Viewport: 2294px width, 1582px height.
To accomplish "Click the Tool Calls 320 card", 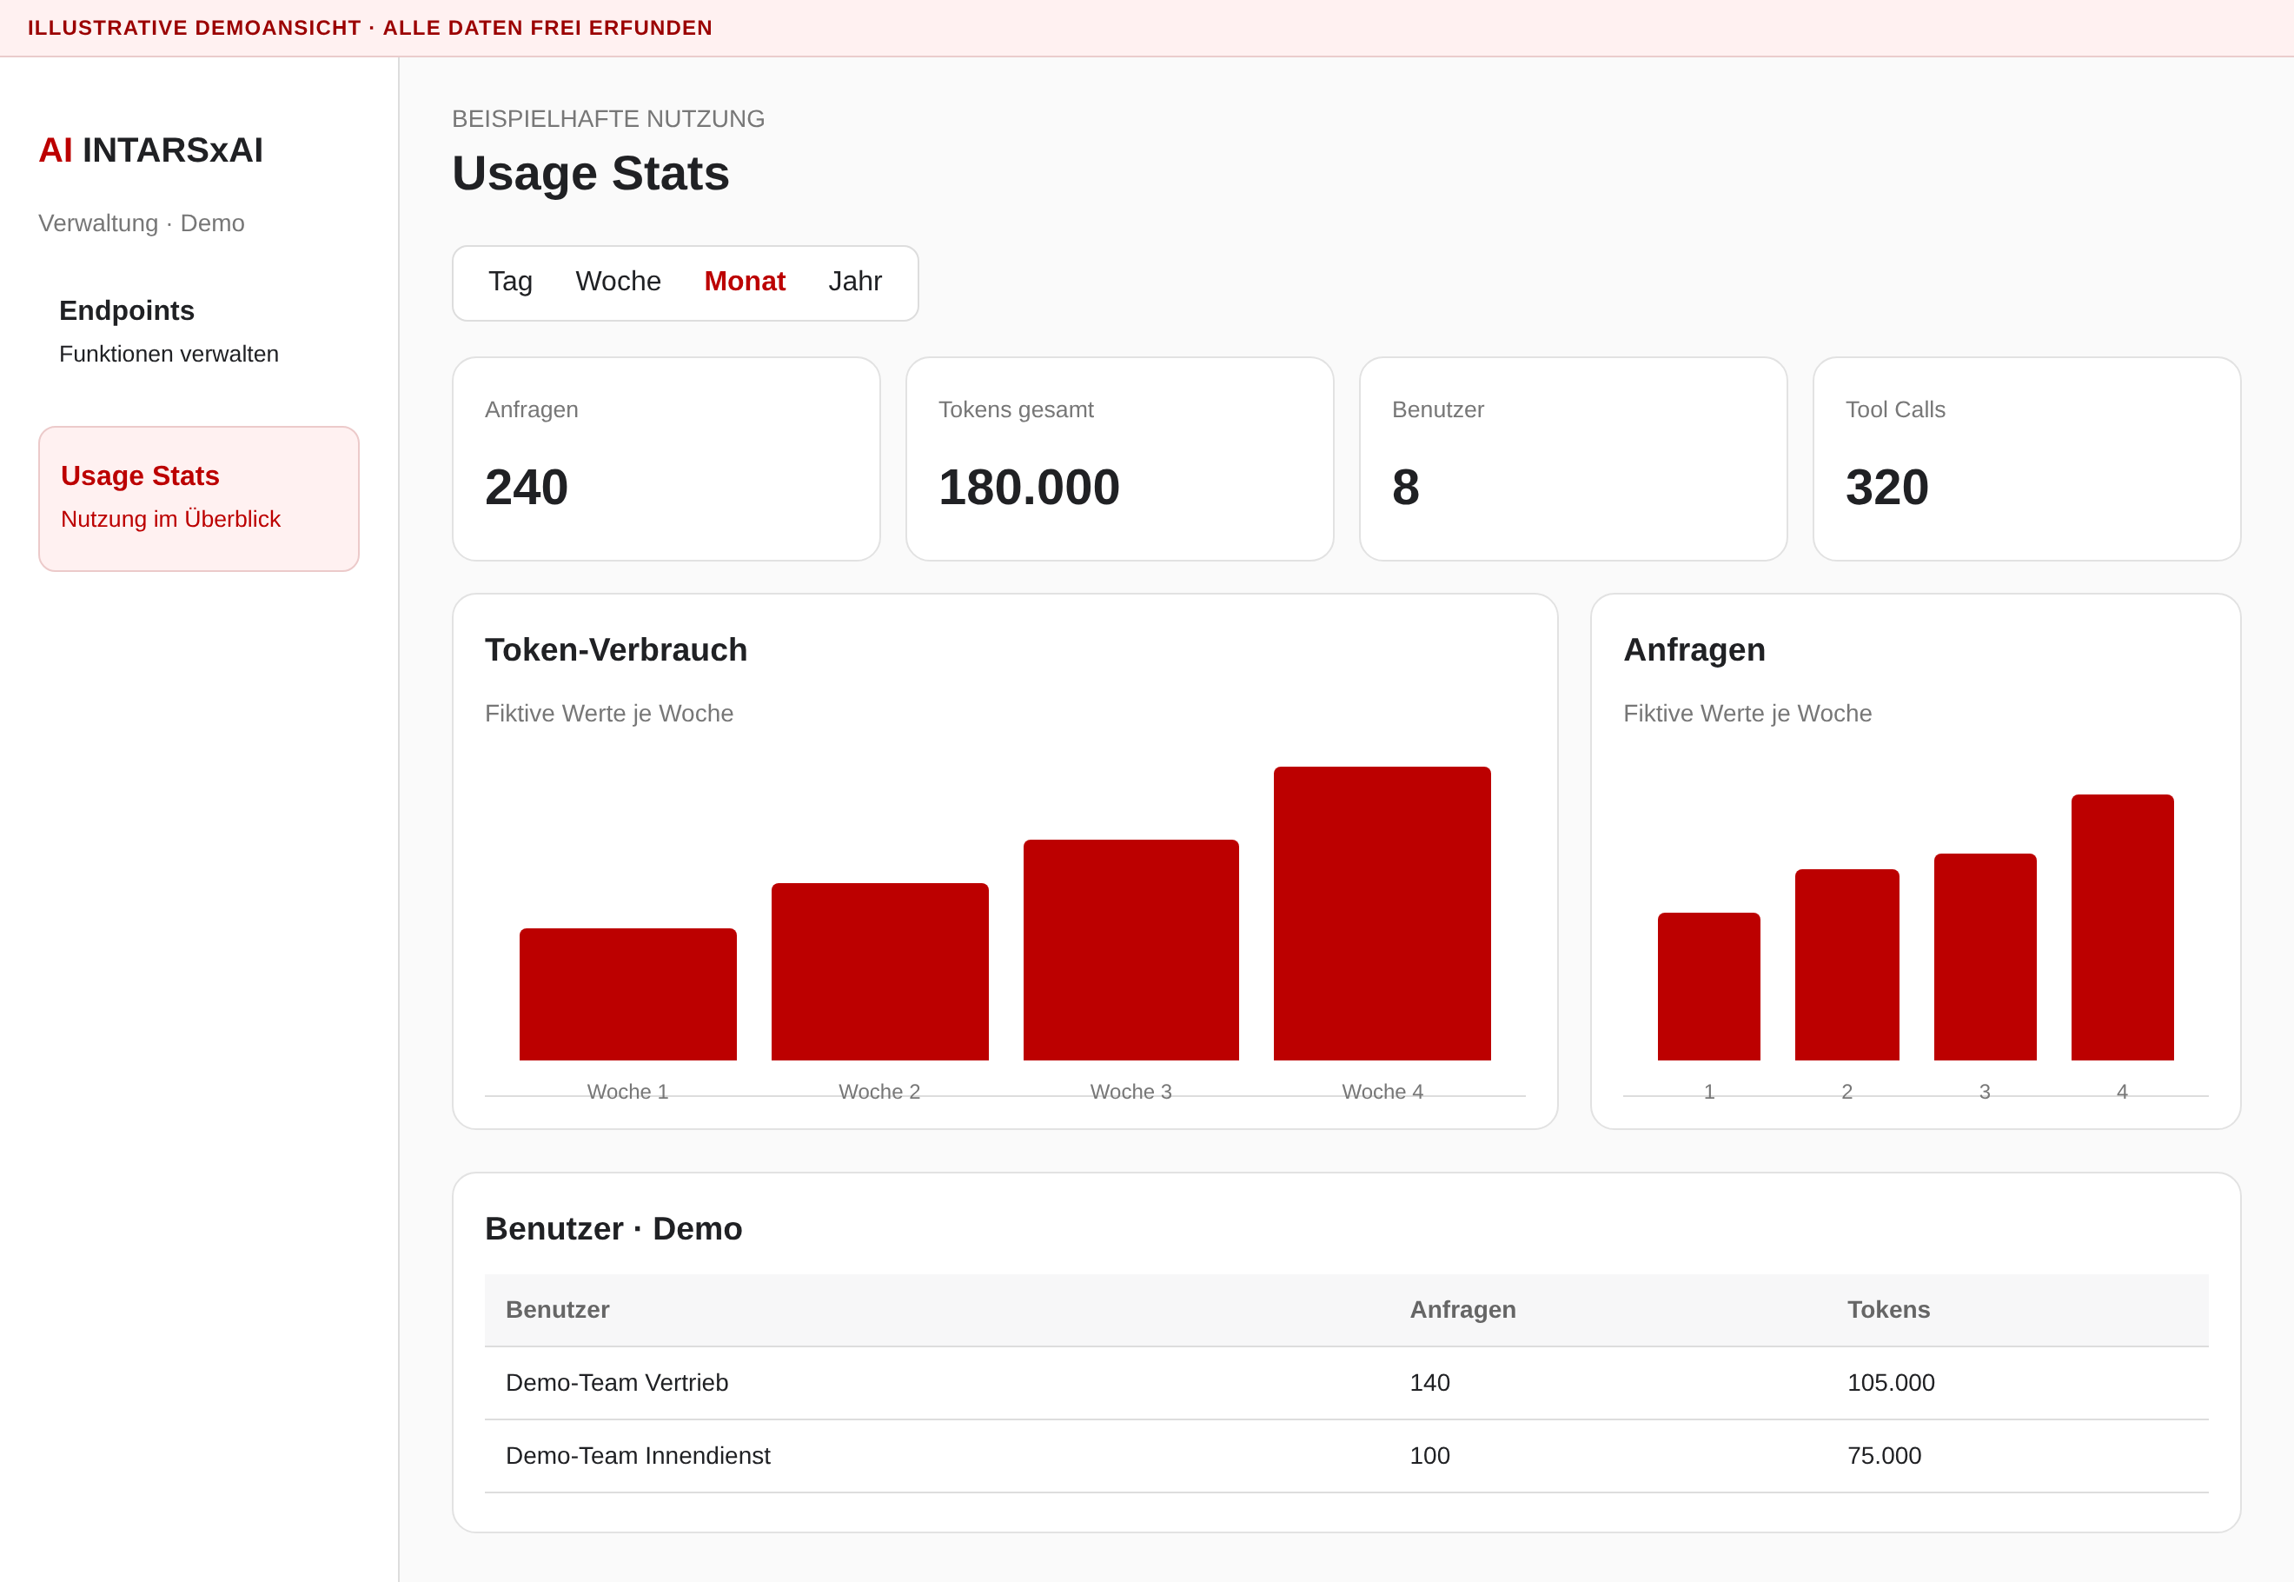I will click(2026, 459).
